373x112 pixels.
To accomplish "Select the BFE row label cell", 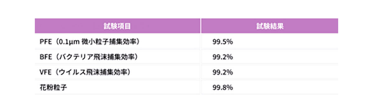I will pos(117,57).
